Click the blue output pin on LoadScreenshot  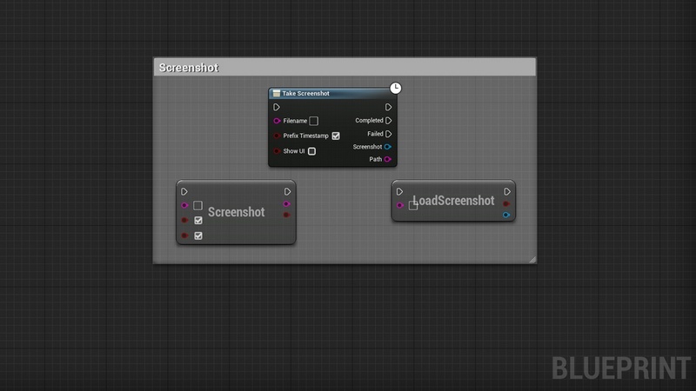(x=507, y=214)
